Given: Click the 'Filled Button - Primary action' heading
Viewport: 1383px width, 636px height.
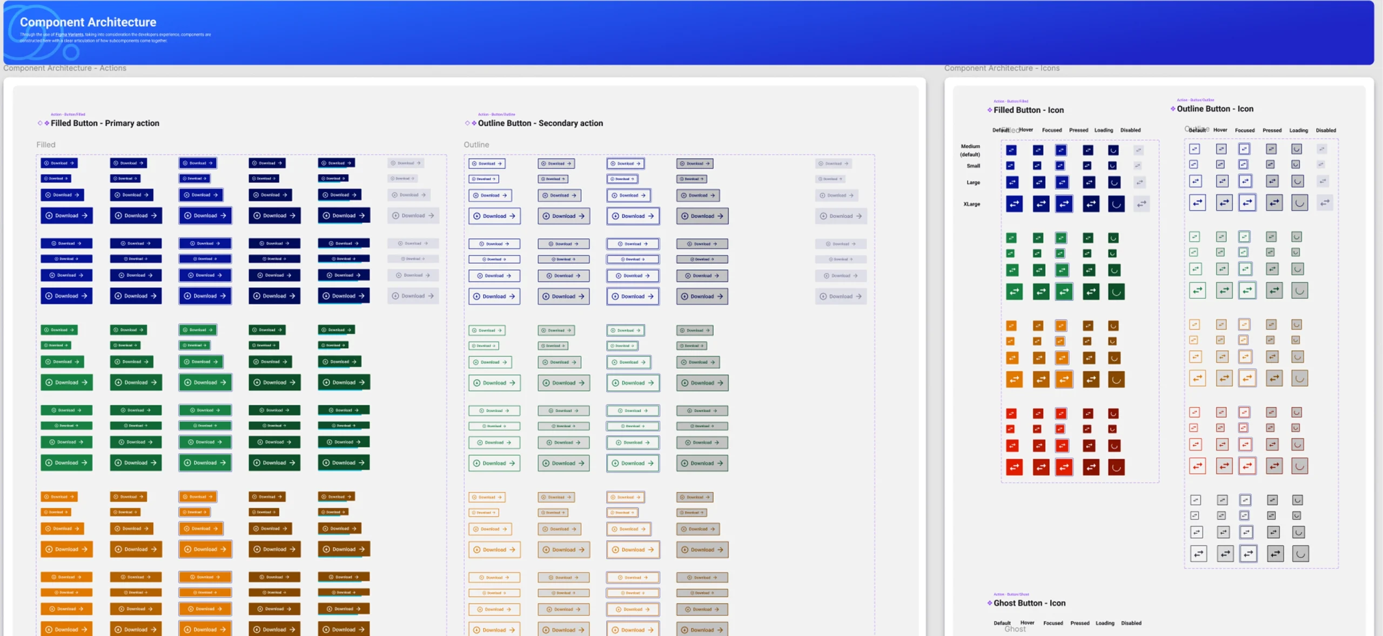Looking at the screenshot, I should point(105,123).
